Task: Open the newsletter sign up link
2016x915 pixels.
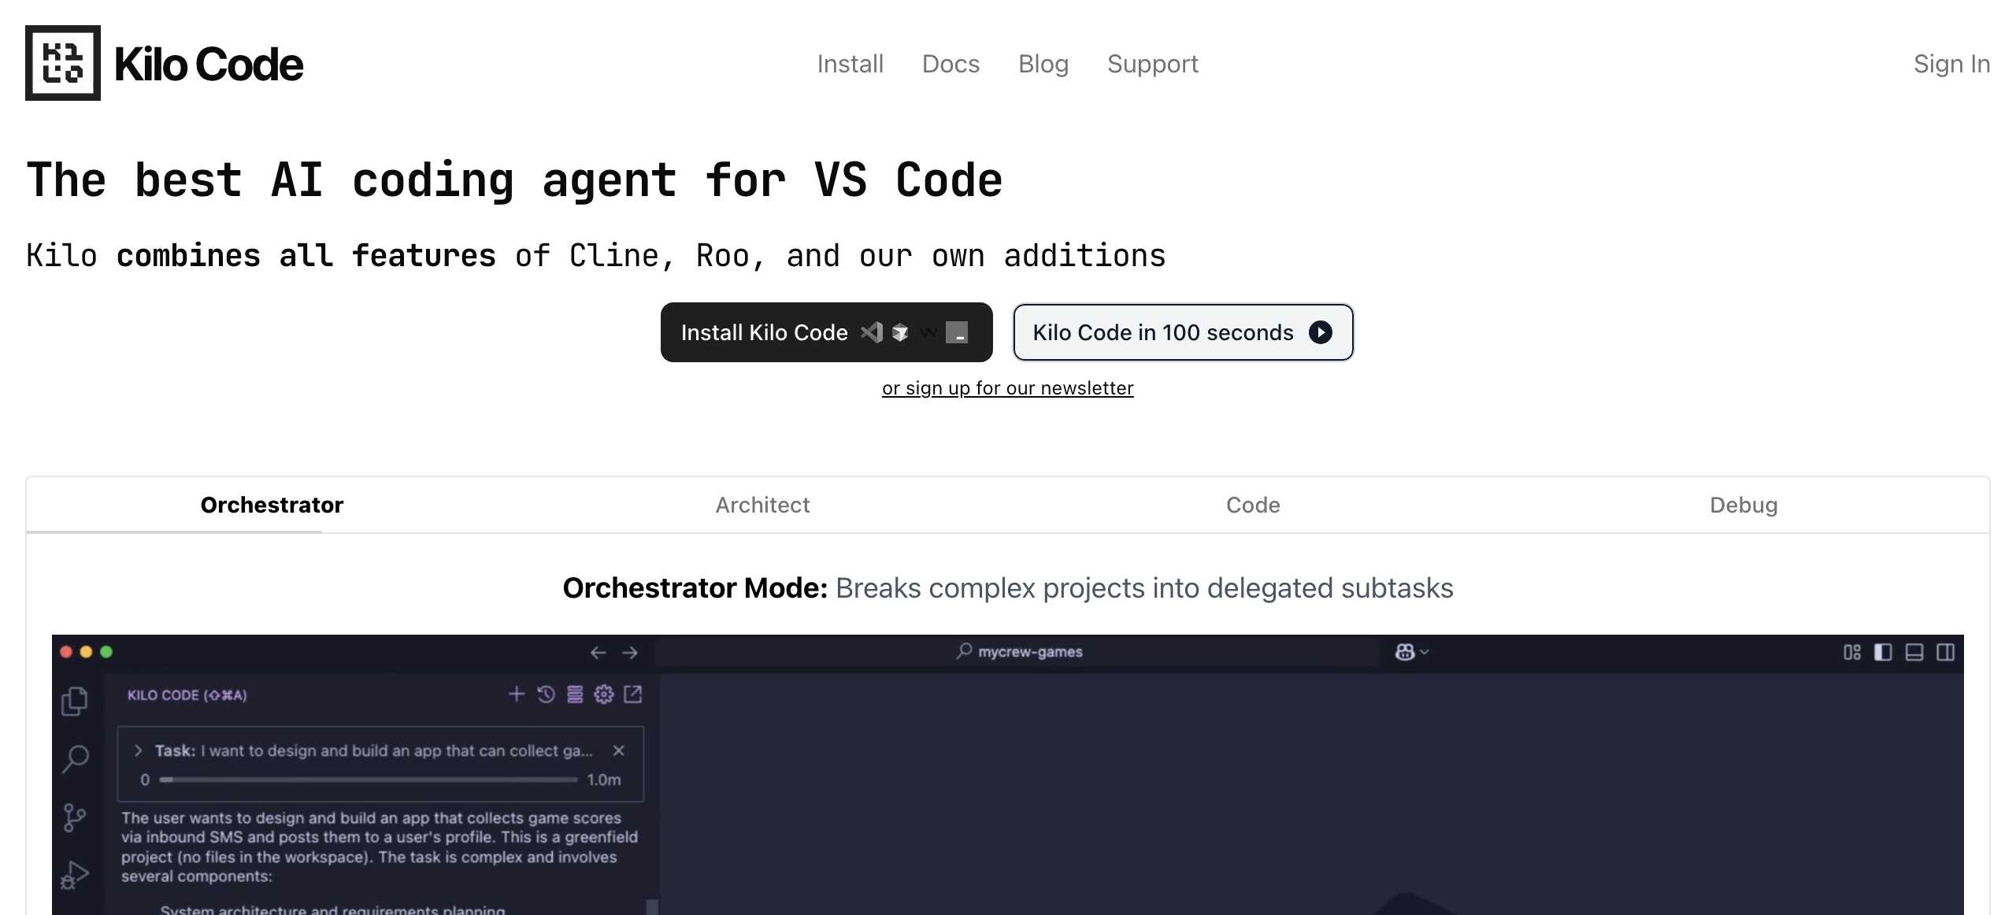Action: [x=1008, y=388]
